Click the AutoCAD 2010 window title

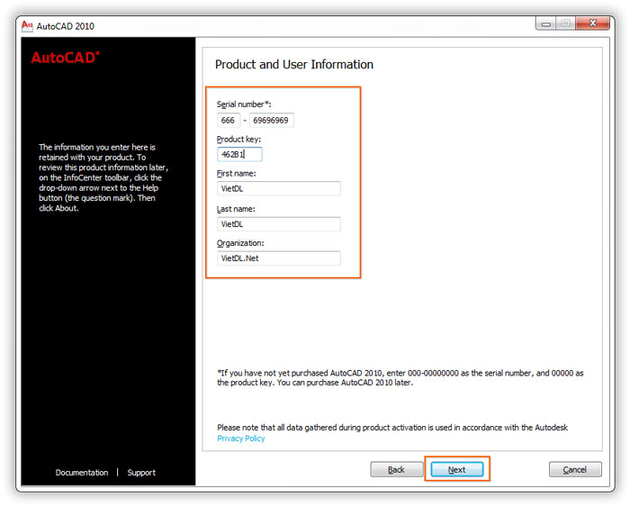coord(66,26)
